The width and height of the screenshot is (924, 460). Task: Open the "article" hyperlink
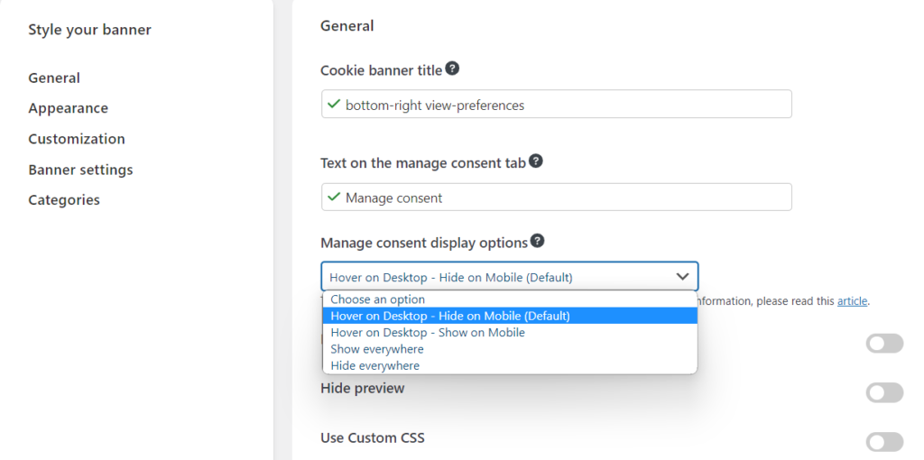coord(852,301)
